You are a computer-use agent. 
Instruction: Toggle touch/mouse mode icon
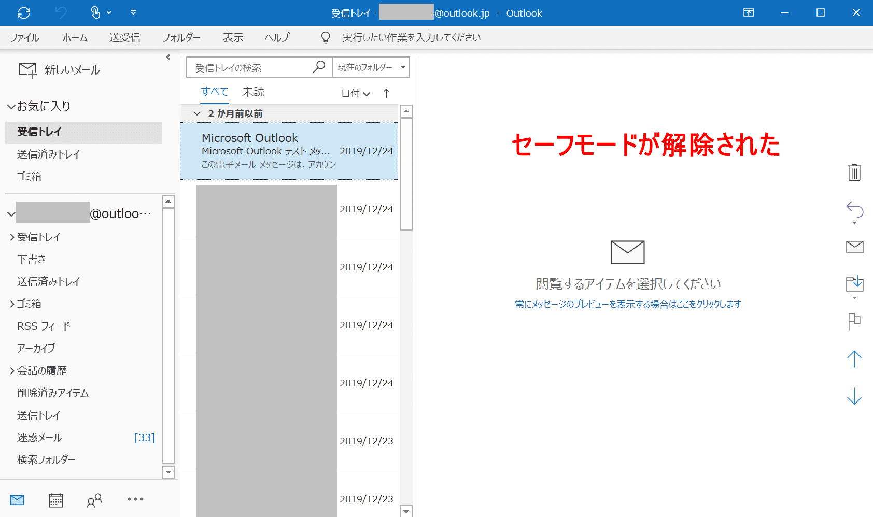click(95, 13)
